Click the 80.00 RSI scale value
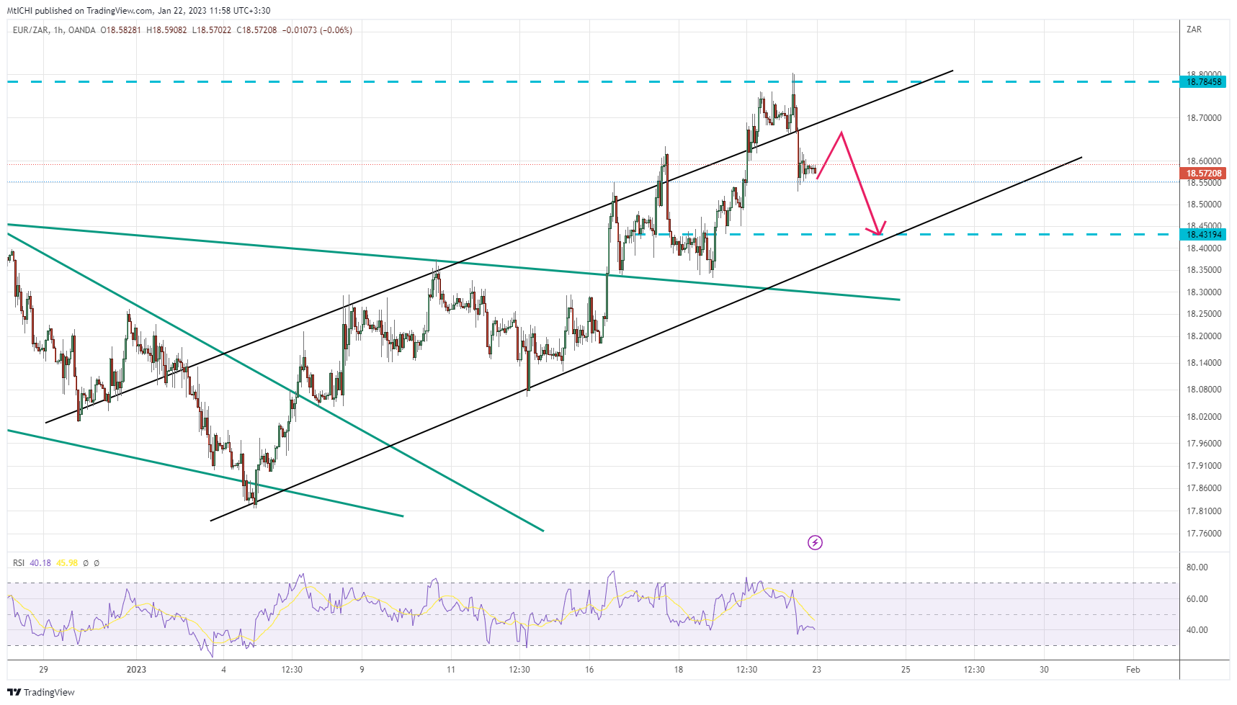This screenshot has width=1237, height=705. (1197, 567)
